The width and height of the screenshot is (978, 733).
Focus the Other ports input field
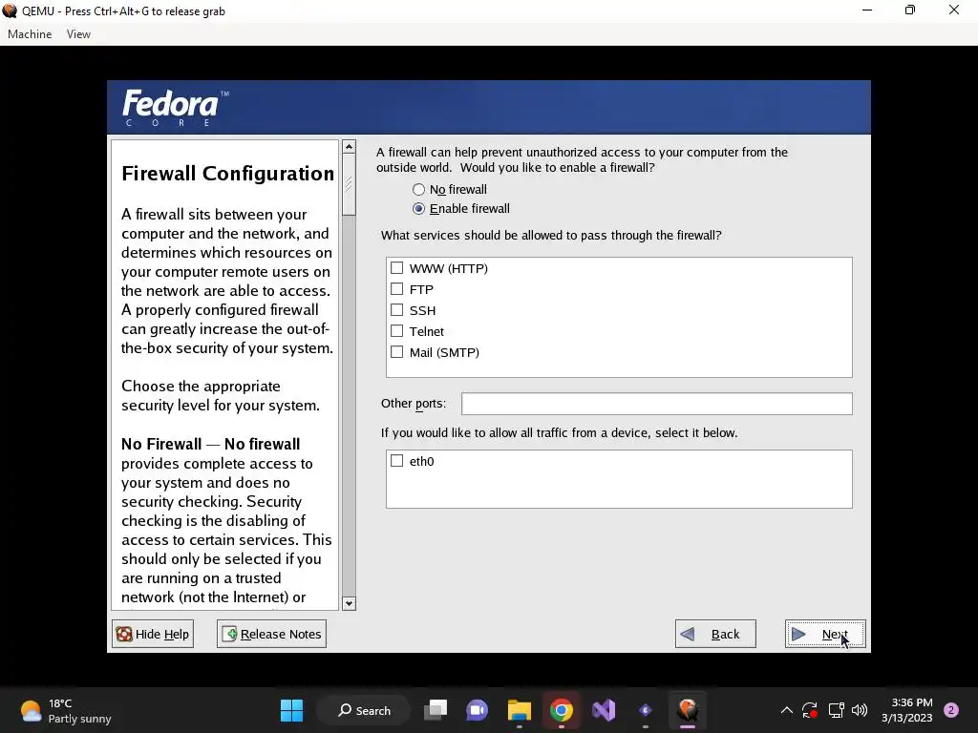657,404
